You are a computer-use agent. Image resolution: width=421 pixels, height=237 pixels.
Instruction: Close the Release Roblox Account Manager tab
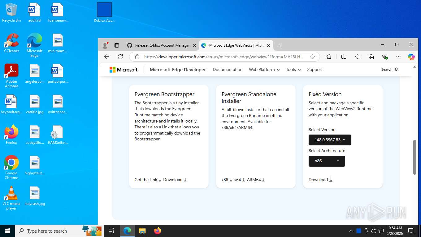click(x=194, y=45)
